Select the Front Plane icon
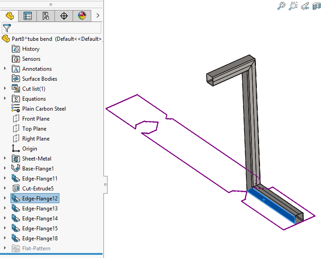The image size is (324, 258). (16, 119)
